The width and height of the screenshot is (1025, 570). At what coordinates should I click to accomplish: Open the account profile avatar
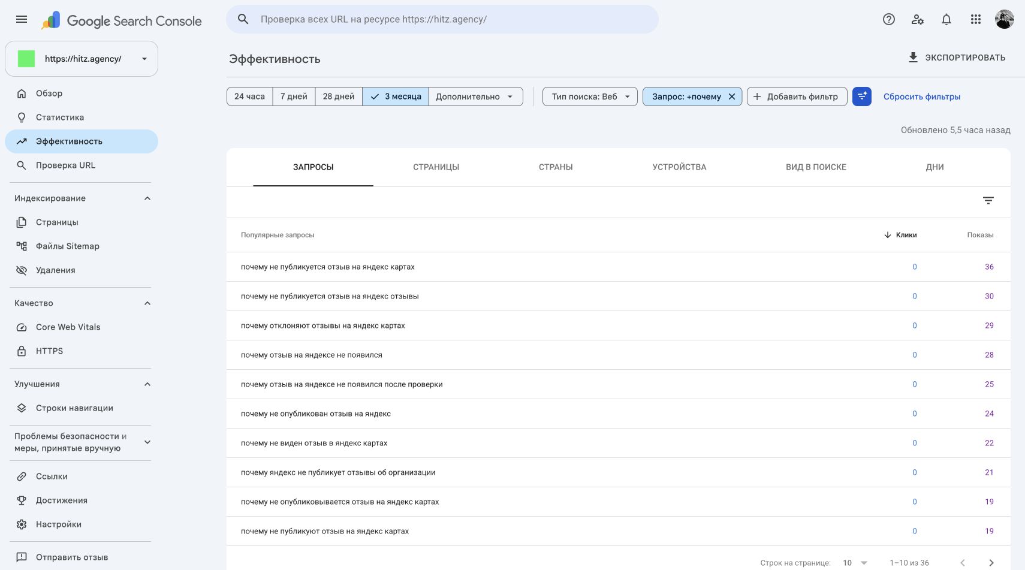click(1005, 19)
